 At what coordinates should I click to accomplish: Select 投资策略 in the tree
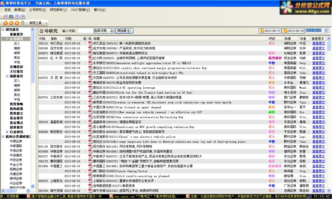pos(16,104)
